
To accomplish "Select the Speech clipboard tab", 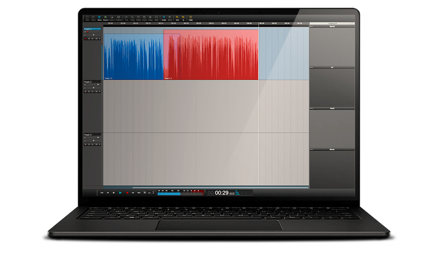I will tap(332, 27).
